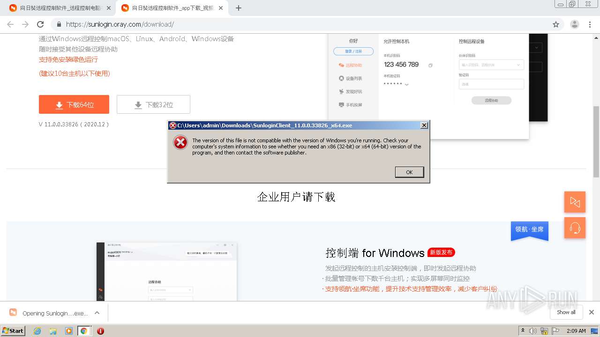Open a new browser tab
The width and height of the screenshot is (600, 337).
point(239,8)
